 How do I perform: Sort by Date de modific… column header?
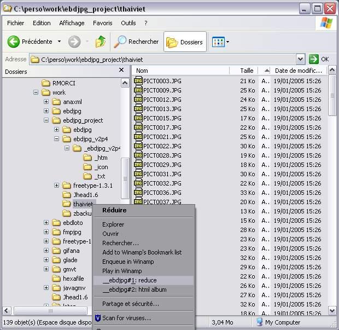pos(299,71)
